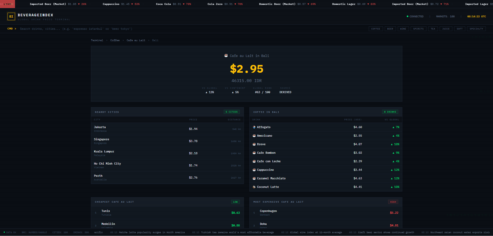Click the red HIGH badge
493x236 pixels.
click(393, 202)
